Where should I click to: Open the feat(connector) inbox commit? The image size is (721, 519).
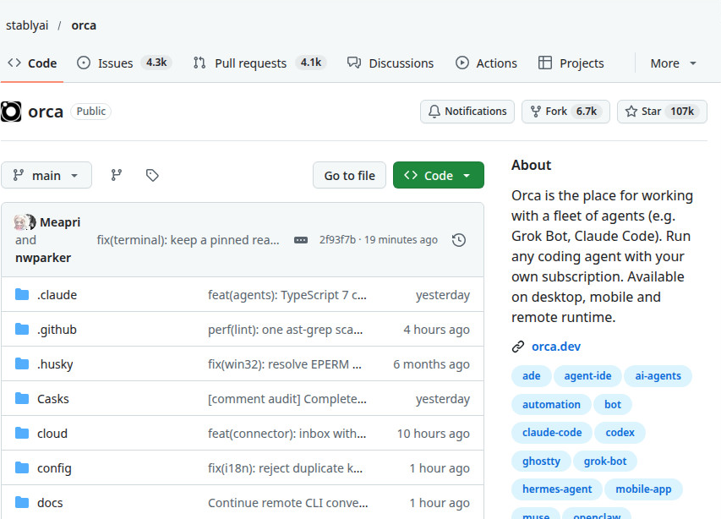pos(287,434)
